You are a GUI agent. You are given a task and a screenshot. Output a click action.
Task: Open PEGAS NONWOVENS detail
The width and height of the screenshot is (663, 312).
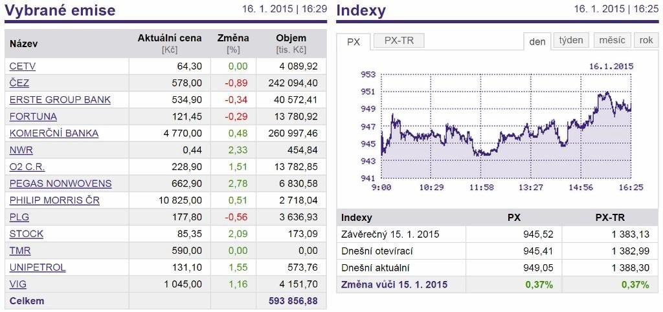pyautogui.click(x=60, y=184)
